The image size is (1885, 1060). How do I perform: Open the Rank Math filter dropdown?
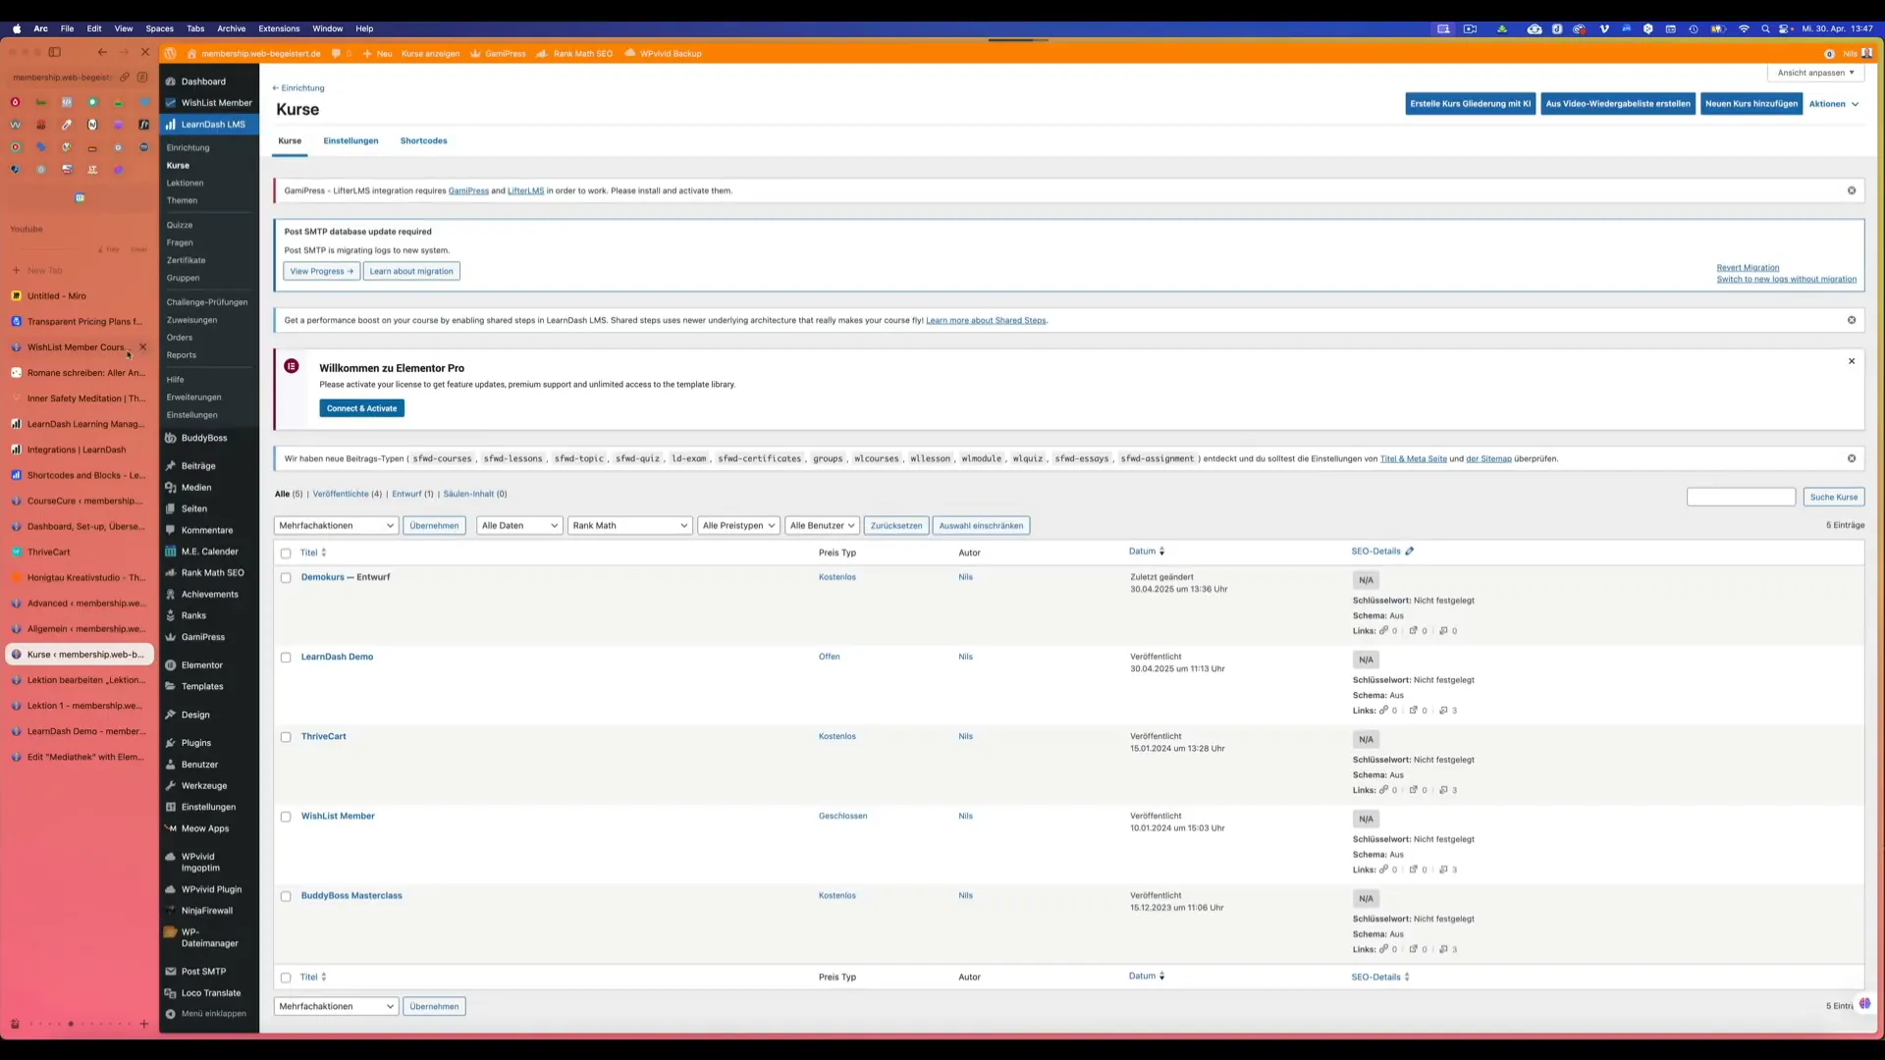[x=630, y=525]
